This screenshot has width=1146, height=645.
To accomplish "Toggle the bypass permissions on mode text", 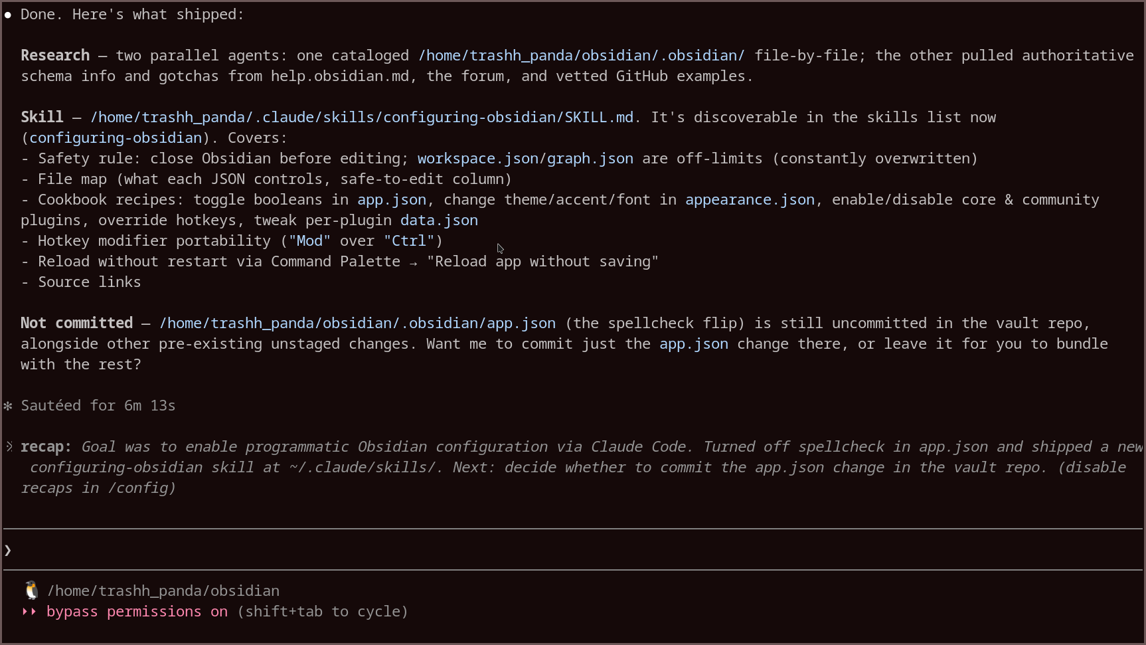I will click(x=137, y=611).
